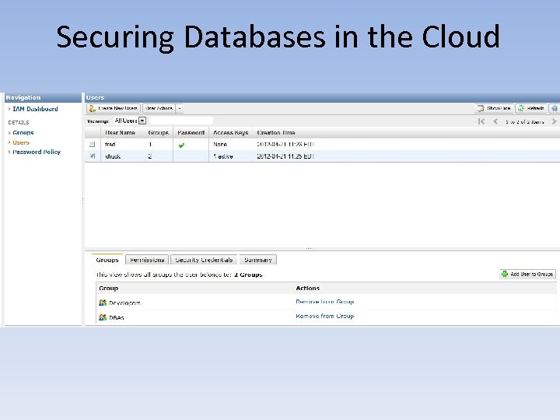The width and height of the screenshot is (560, 420).
Task: Open the User Actions dropdown arrow
Action: point(180,109)
